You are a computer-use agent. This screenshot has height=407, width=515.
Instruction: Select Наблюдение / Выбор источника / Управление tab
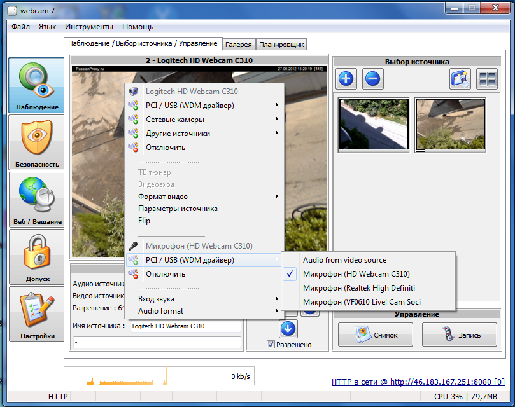[143, 43]
